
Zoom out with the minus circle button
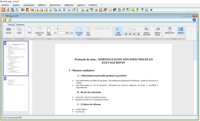[x=55, y=33]
